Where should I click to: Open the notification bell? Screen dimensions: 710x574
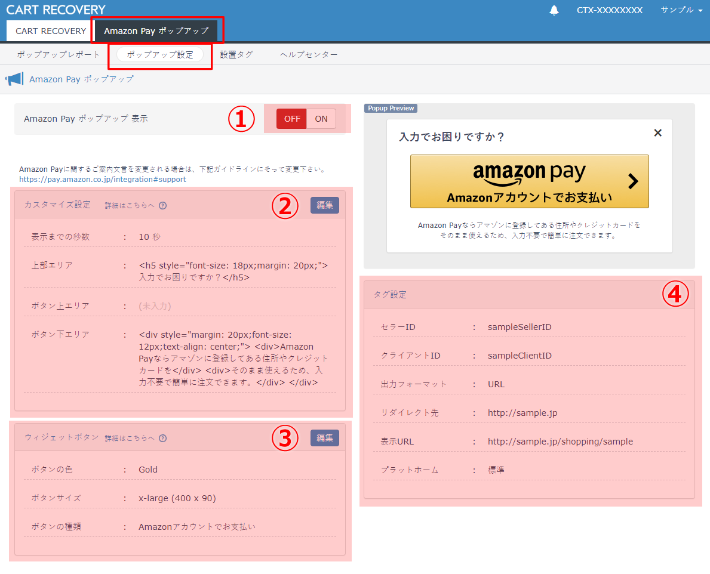554,10
